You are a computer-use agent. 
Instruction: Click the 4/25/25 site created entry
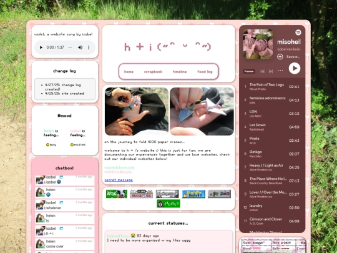tap(64, 94)
